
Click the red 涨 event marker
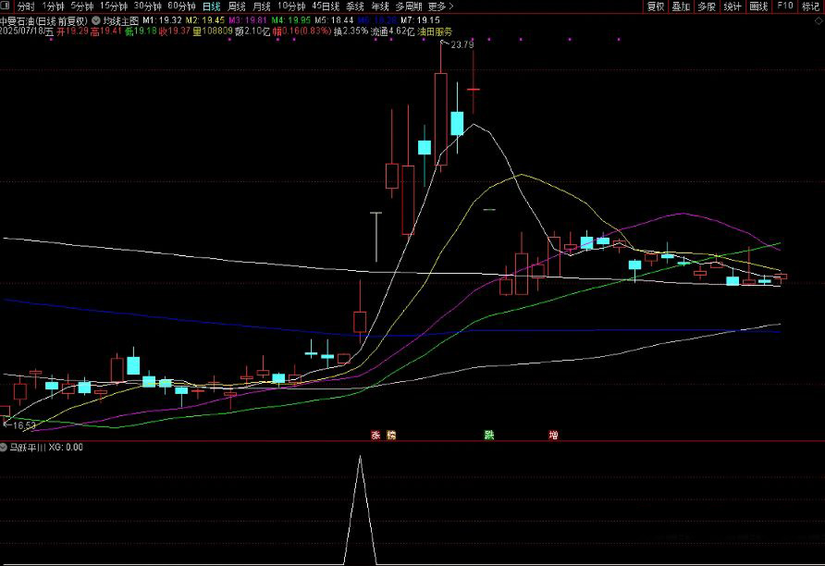(x=376, y=434)
